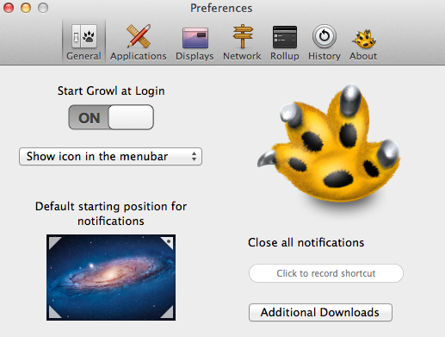Click the record shortcut field
445x337 pixels.
coord(326,273)
